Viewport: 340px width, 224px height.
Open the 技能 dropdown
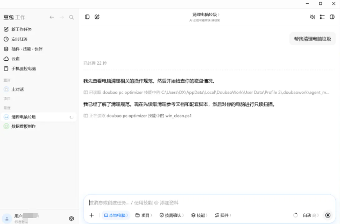[199, 215]
